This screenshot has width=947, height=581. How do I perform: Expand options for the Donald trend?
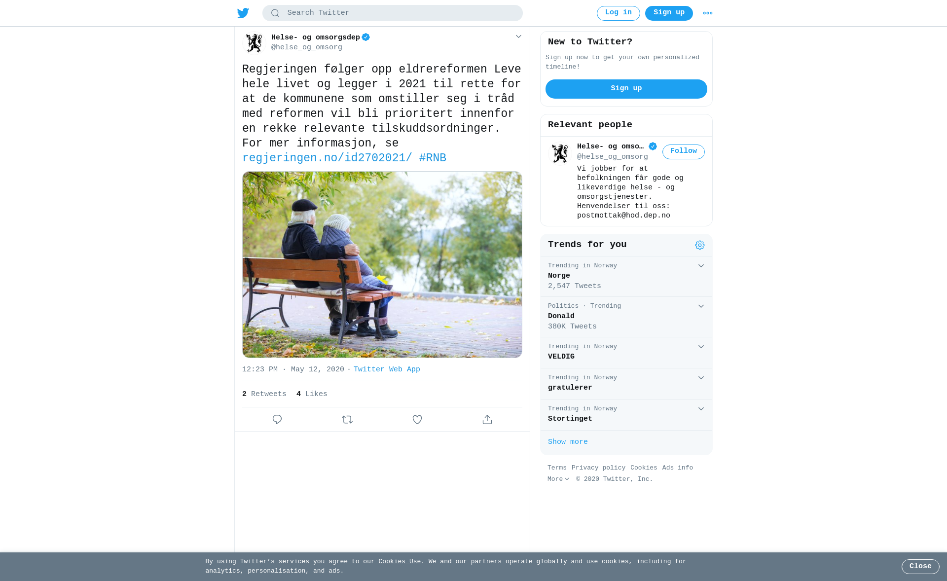(x=701, y=306)
